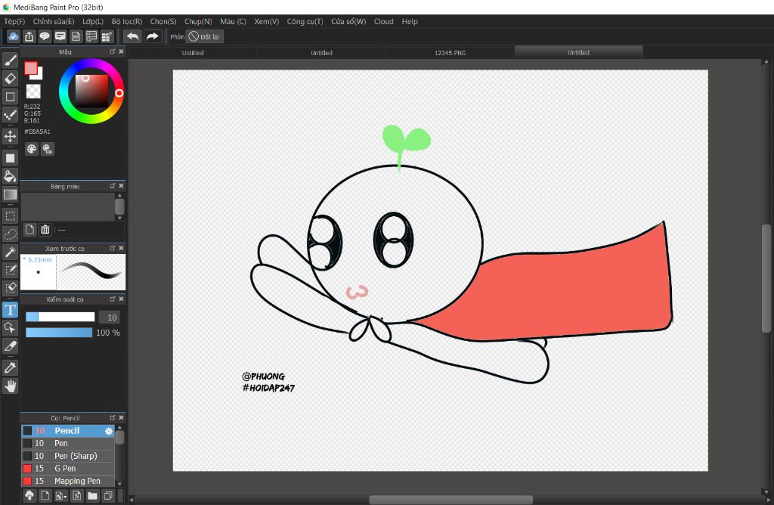Close the Cọ: Pencil brush panel
Screen dimensions: 774x505
(x=122, y=417)
